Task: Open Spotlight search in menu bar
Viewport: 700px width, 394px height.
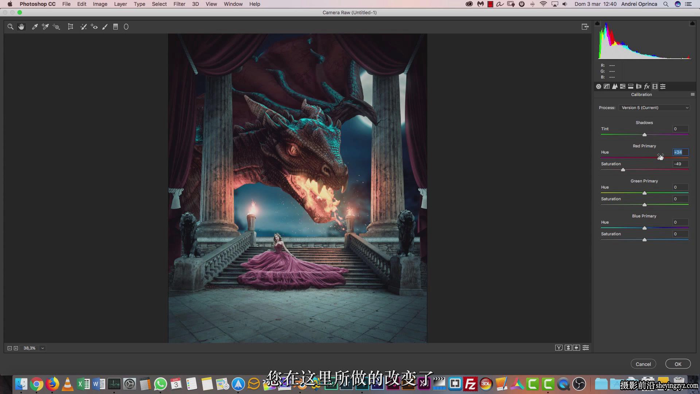Action: click(666, 4)
